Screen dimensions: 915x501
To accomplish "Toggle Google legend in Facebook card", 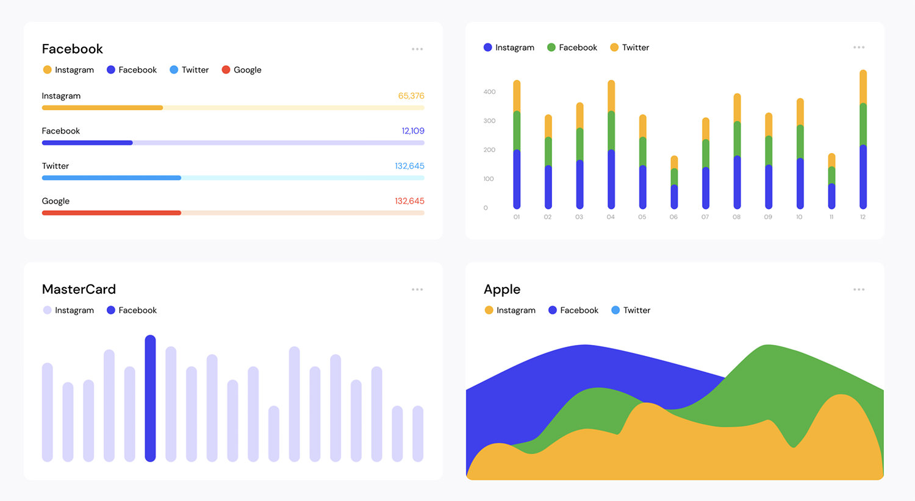I will (242, 70).
